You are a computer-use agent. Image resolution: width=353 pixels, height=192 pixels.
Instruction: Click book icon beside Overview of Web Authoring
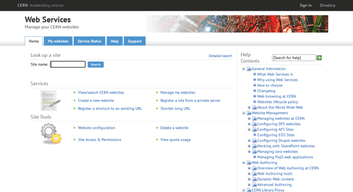(x=254, y=168)
